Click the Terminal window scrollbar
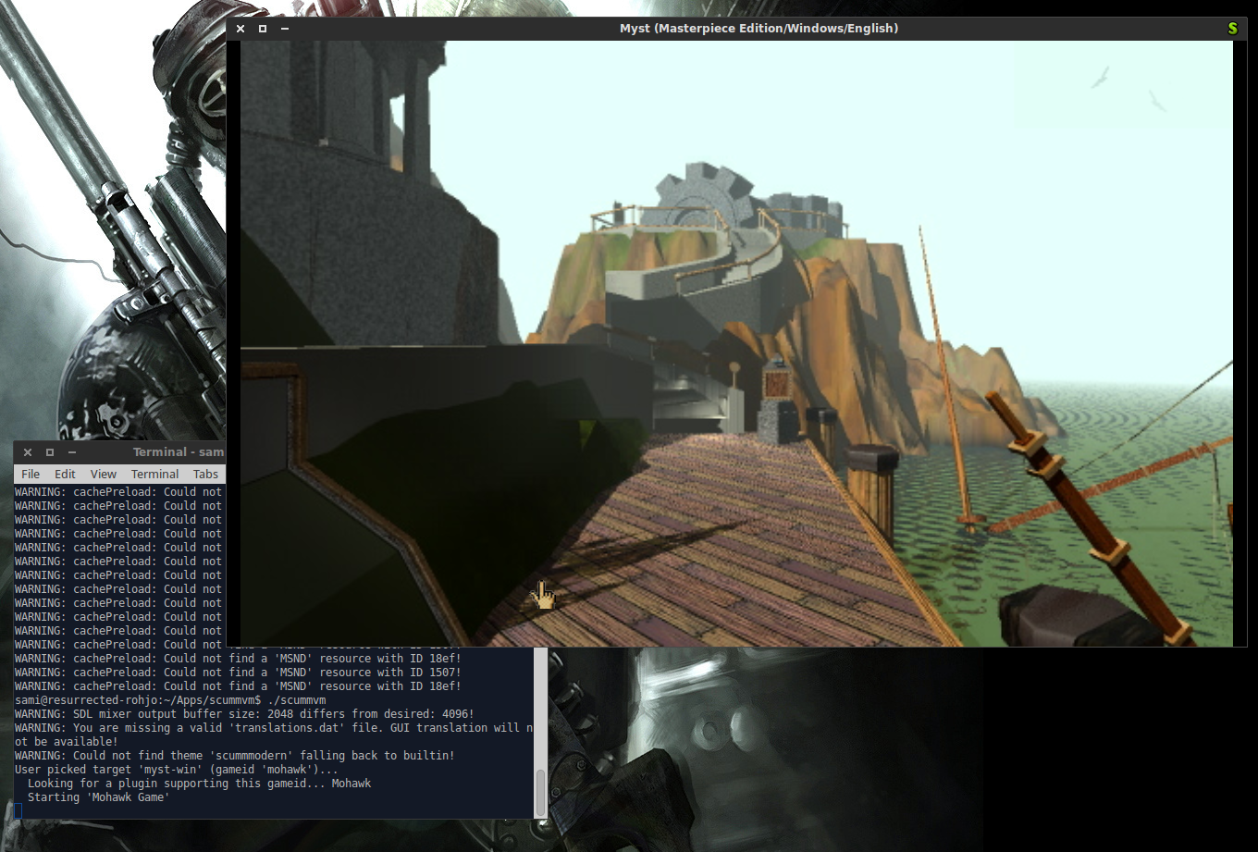Screen dimensions: 1258x852 [541, 791]
